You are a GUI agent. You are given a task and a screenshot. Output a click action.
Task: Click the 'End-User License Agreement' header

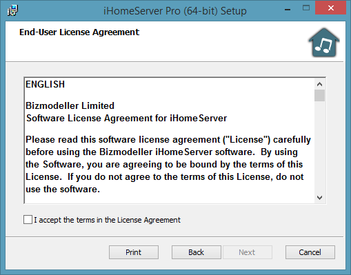coord(79,32)
